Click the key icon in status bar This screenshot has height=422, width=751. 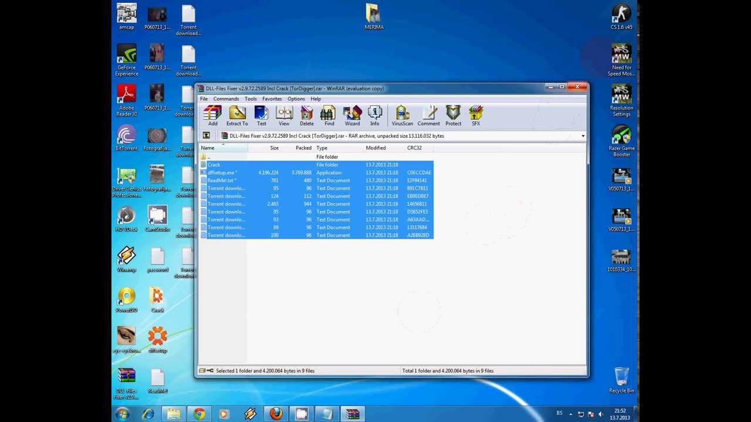coord(210,371)
